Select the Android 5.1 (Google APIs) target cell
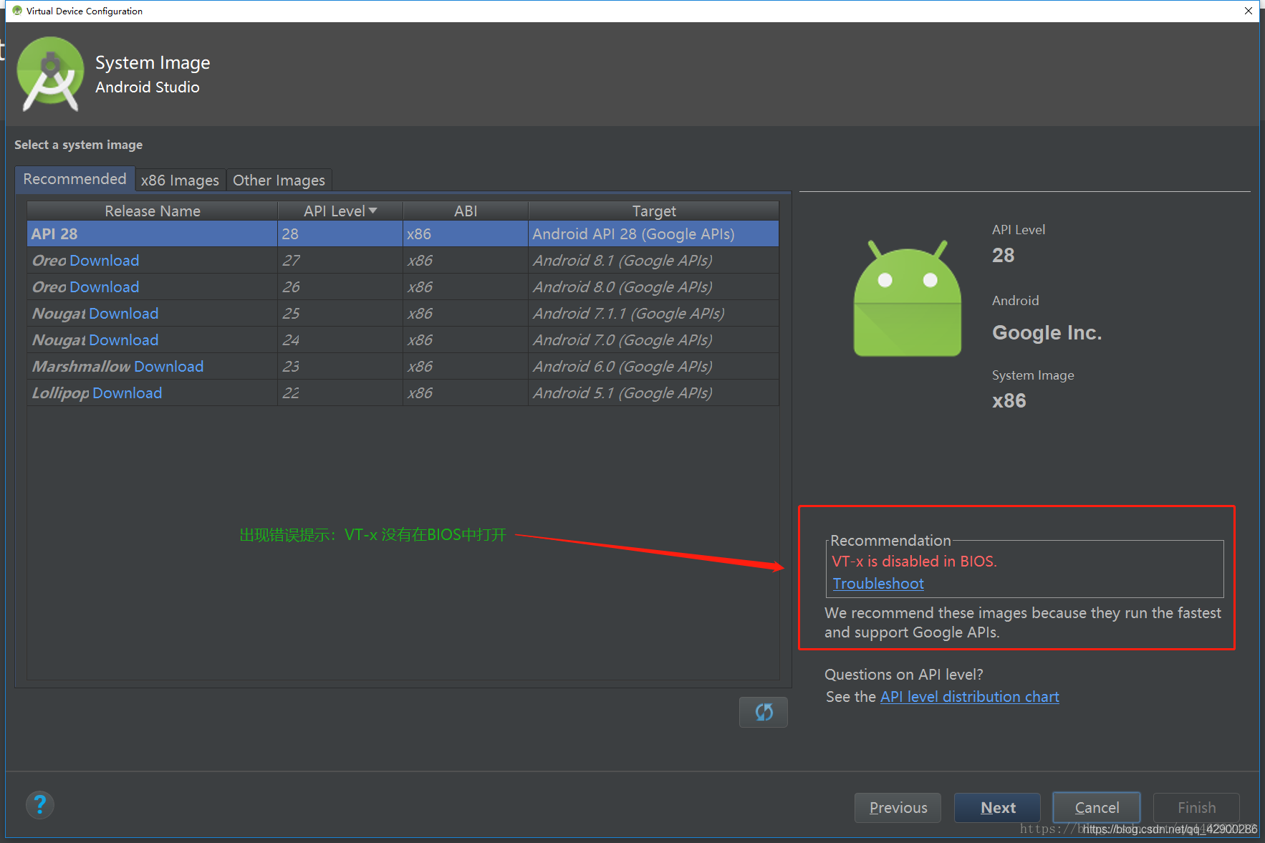 click(x=653, y=393)
